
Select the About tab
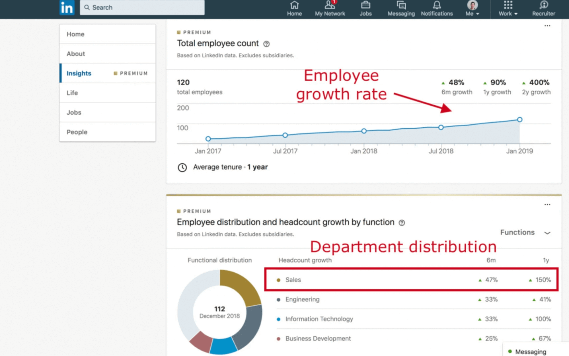point(76,54)
